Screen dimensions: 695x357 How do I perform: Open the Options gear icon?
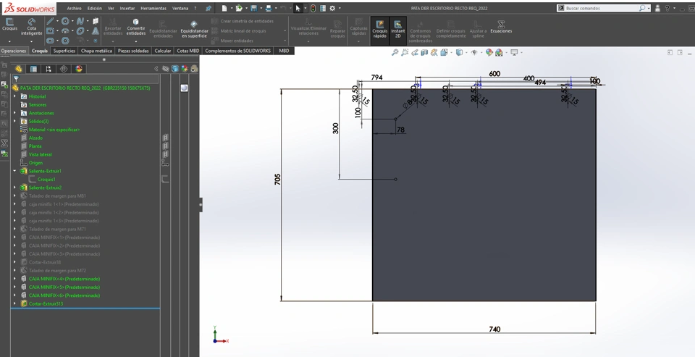pyautogui.click(x=332, y=8)
